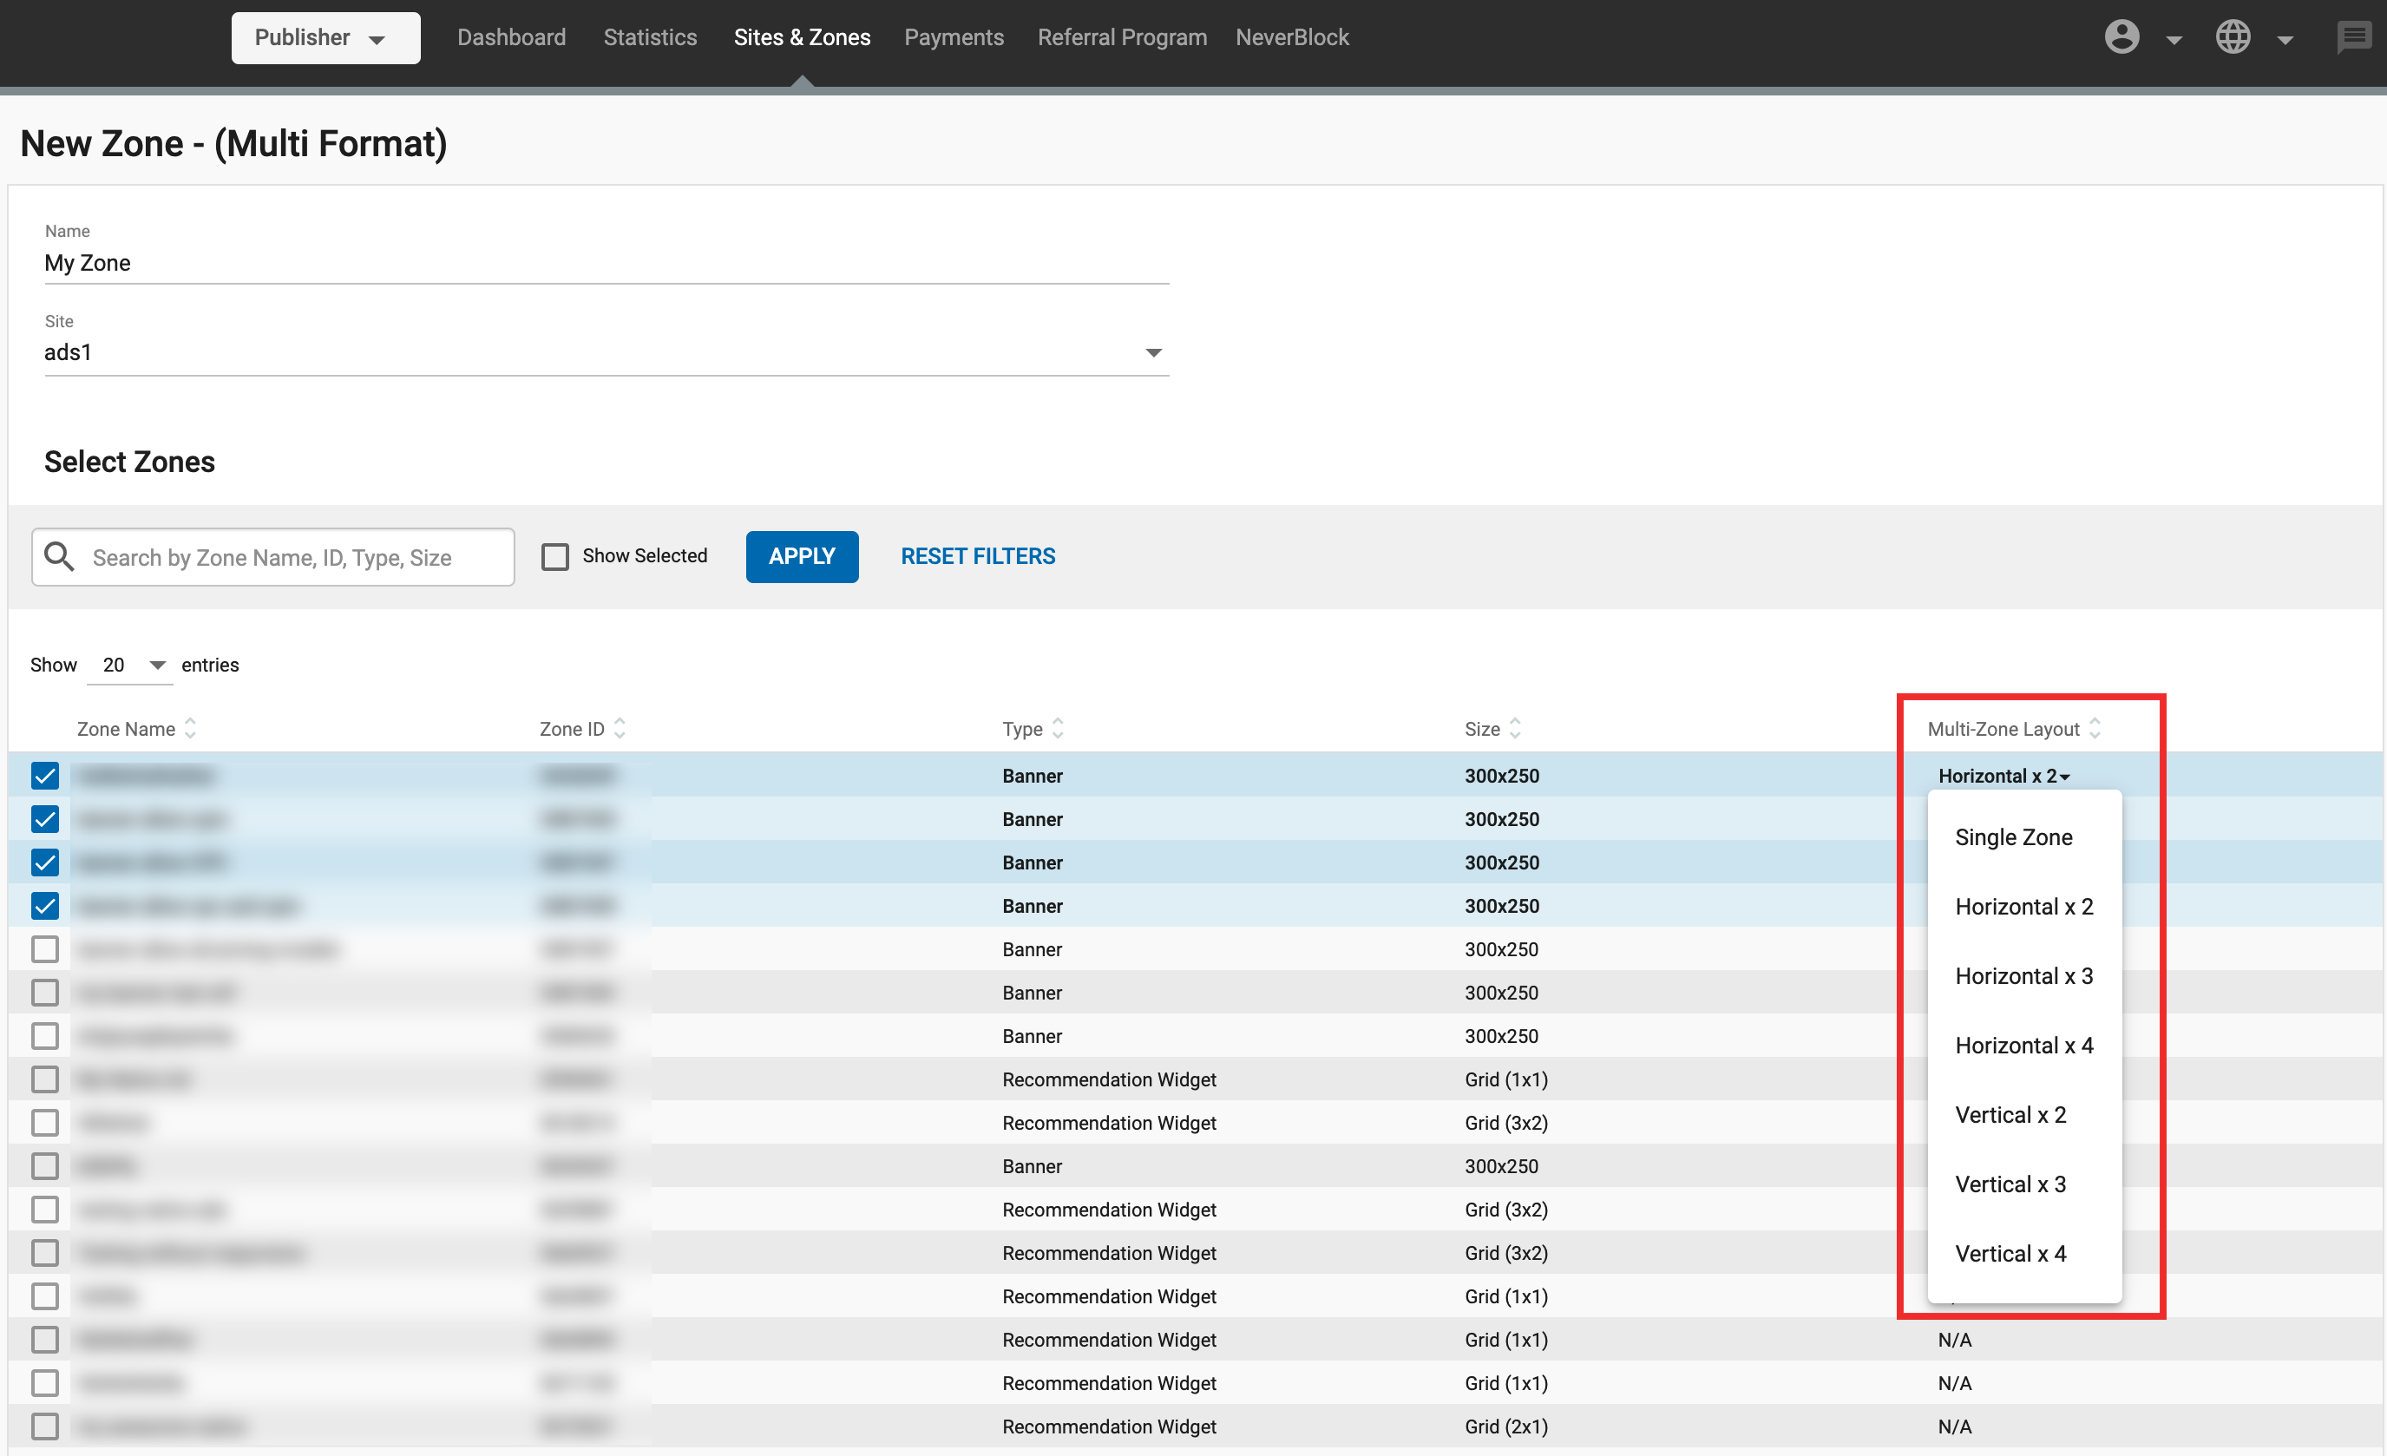Image resolution: width=2387 pixels, height=1456 pixels.
Task: Sort by Zone Name column arrows
Action: click(x=191, y=729)
